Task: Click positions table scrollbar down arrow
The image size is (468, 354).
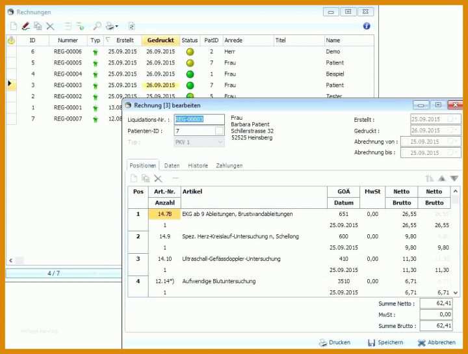Action: click(455, 293)
